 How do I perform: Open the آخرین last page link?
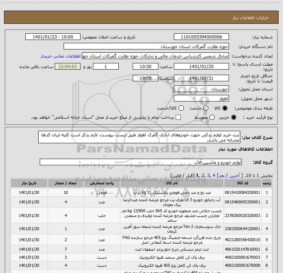(x=234, y=176)
